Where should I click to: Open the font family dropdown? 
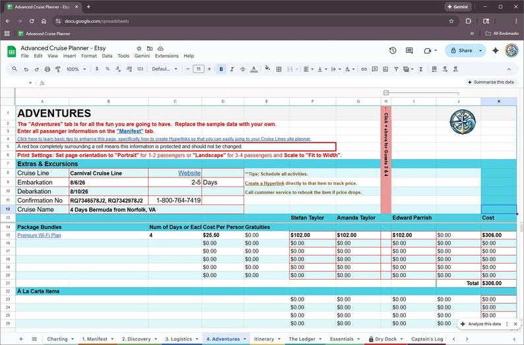[164, 69]
